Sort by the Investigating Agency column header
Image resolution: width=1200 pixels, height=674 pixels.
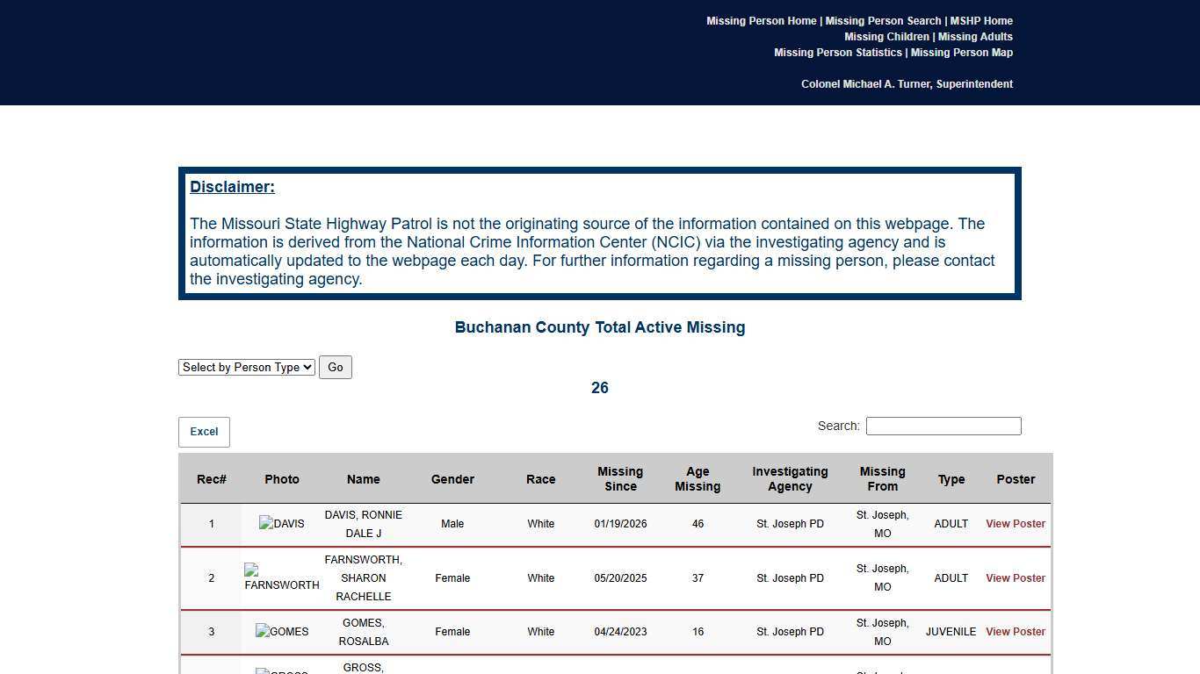tap(790, 479)
